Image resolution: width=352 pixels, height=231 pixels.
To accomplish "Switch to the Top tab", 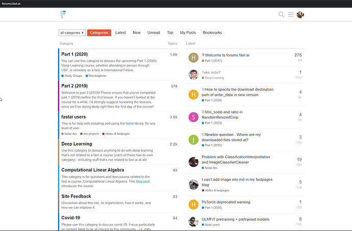I will [x=170, y=33].
